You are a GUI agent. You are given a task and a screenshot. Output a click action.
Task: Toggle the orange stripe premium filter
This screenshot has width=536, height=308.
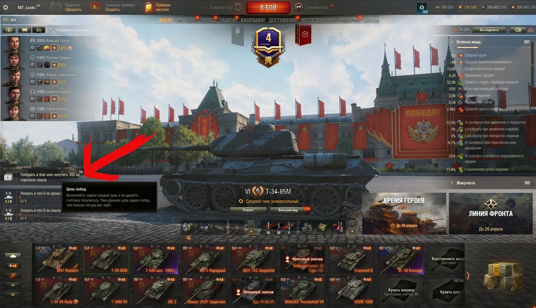(x=13, y=275)
